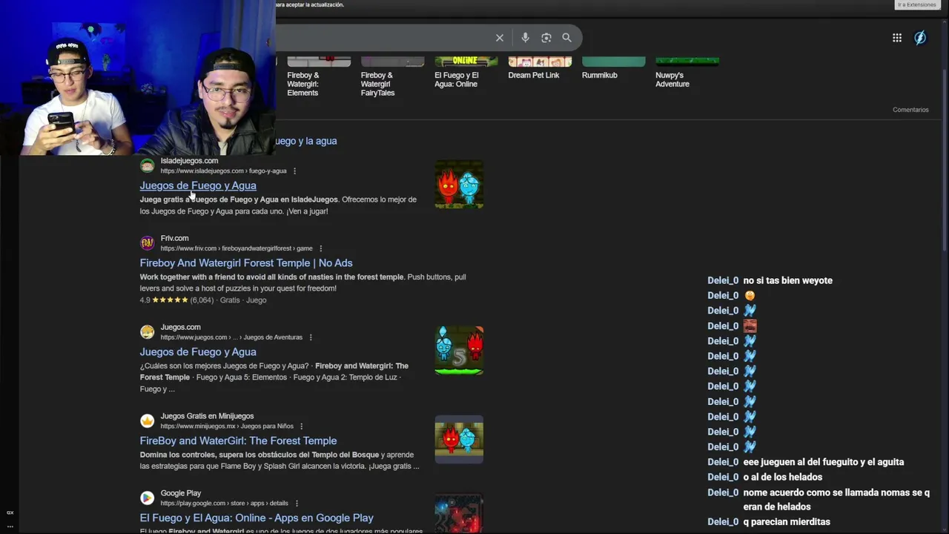Viewport: 949px width, 534px height.
Task: Click chat message 'q parecian mierditas'
Action: point(787,522)
